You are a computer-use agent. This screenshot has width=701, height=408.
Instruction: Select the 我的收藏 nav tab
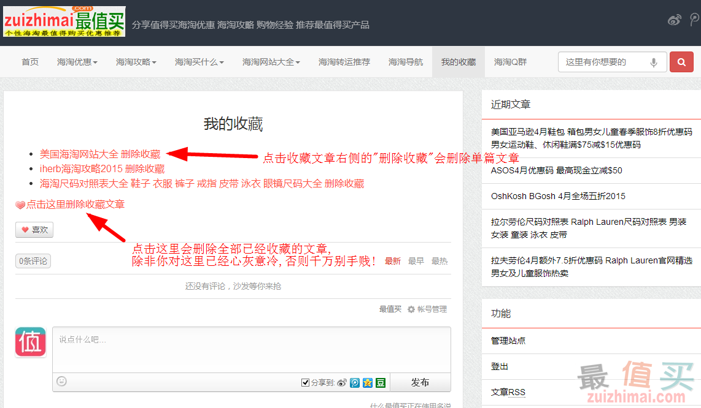pyautogui.click(x=459, y=62)
